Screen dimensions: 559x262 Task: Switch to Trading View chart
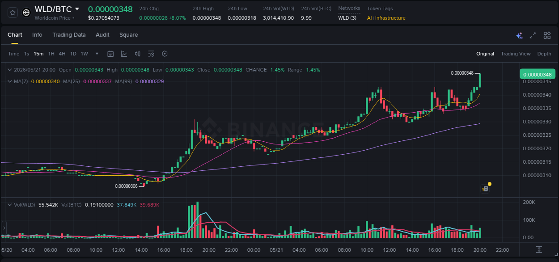[516, 54]
